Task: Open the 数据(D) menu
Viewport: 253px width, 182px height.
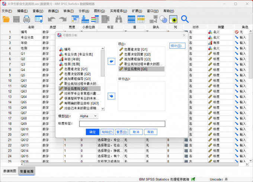Action: coord(54,11)
